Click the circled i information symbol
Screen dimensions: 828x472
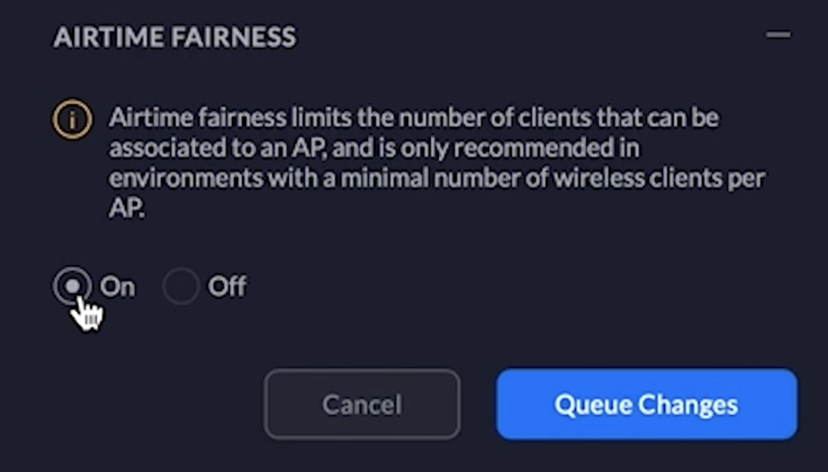[x=72, y=120]
